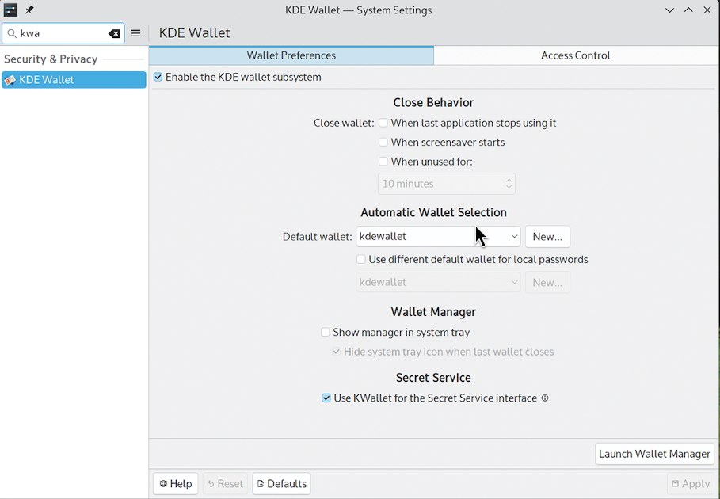
Task: Click the Automatic Wallet Selection heading
Action: click(x=433, y=212)
